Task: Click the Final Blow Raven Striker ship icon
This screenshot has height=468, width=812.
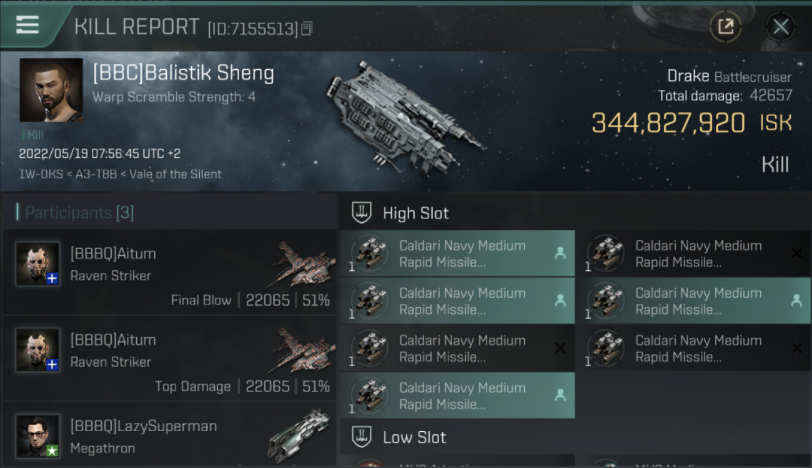Action: click(x=304, y=265)
